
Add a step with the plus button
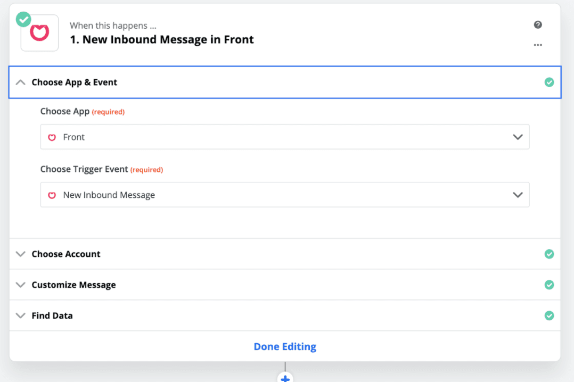point(285,378)
